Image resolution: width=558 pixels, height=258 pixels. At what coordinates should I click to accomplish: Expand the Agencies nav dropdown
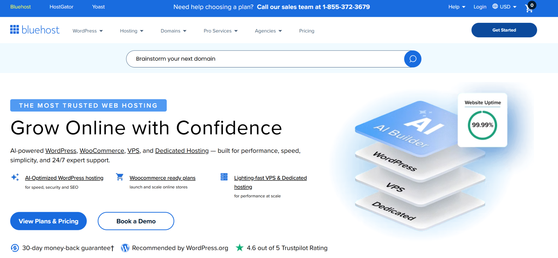268,31
